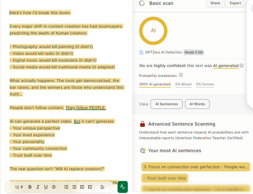Click the line "Photography would kill painting"
The height and width of the screenshot is (194, 253).
51,47
